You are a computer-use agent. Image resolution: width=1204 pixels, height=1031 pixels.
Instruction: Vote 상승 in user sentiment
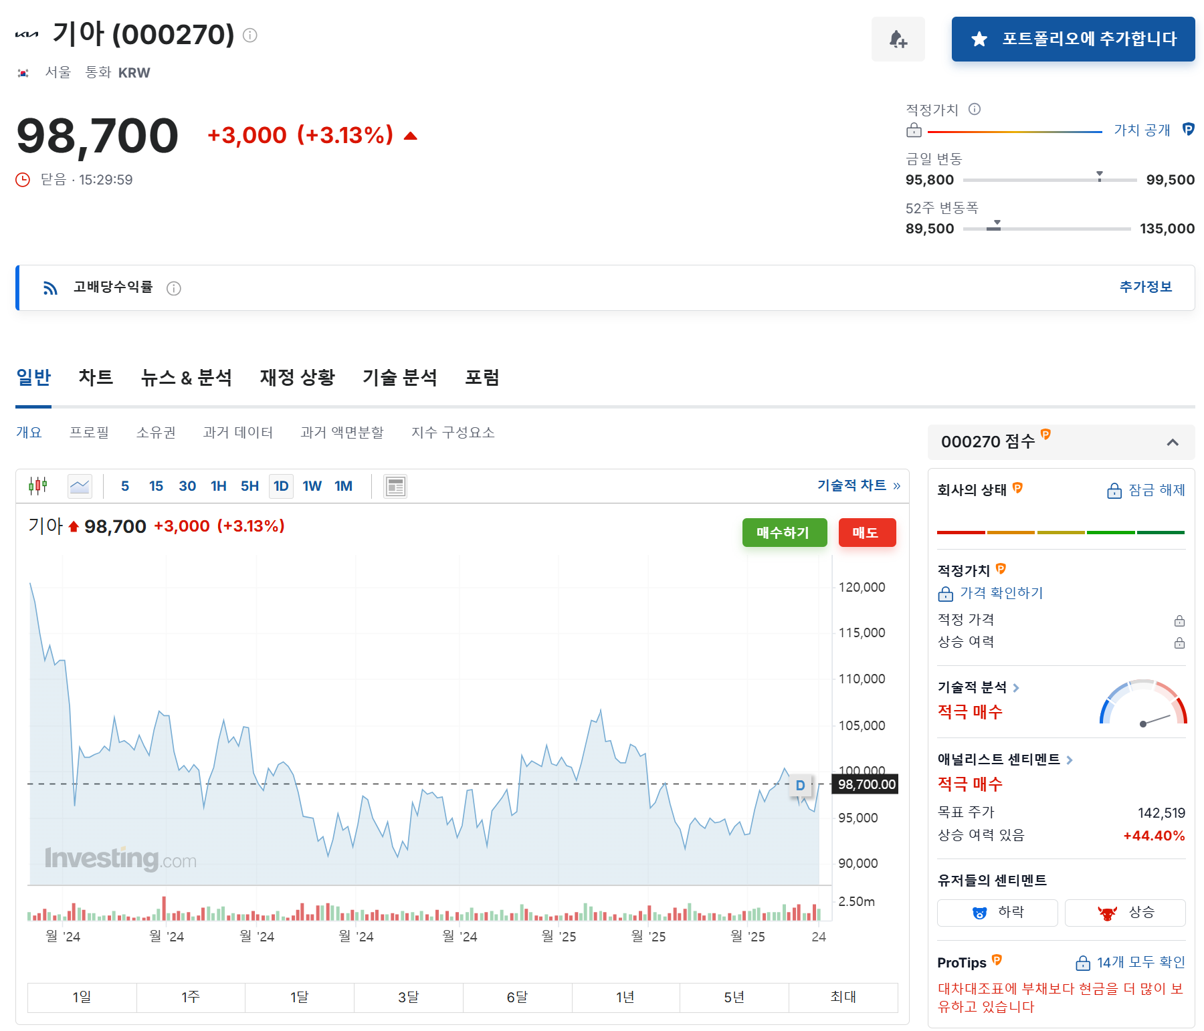pyautogui.click(x=1125, y=913)
